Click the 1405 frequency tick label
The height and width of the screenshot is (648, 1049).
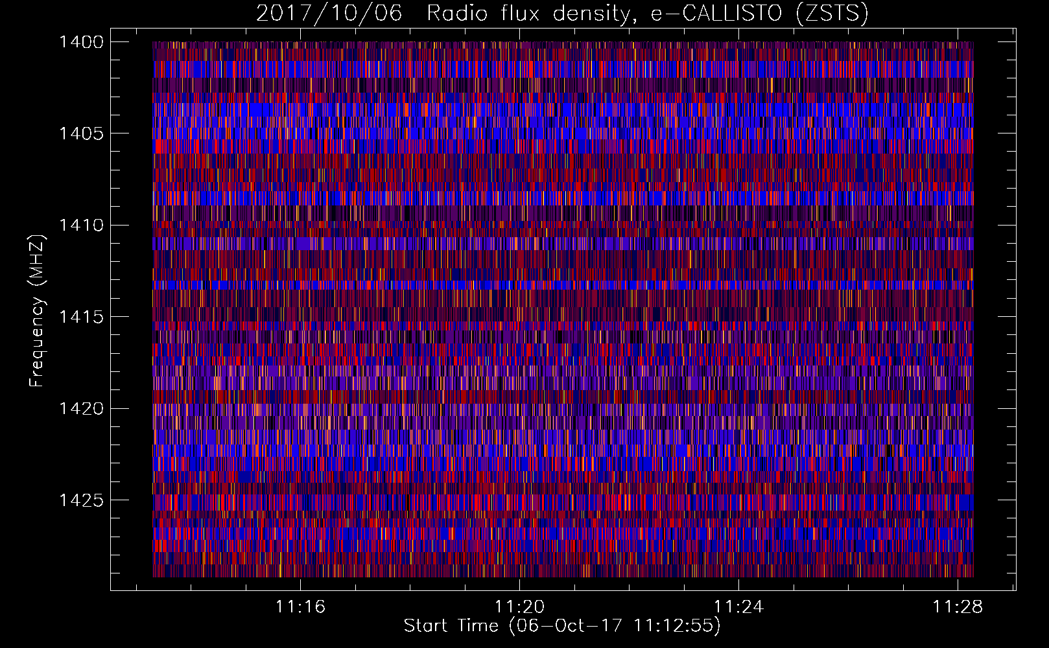tap(81, 133)
